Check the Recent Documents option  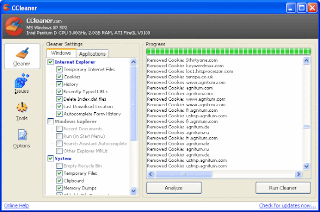59,129
